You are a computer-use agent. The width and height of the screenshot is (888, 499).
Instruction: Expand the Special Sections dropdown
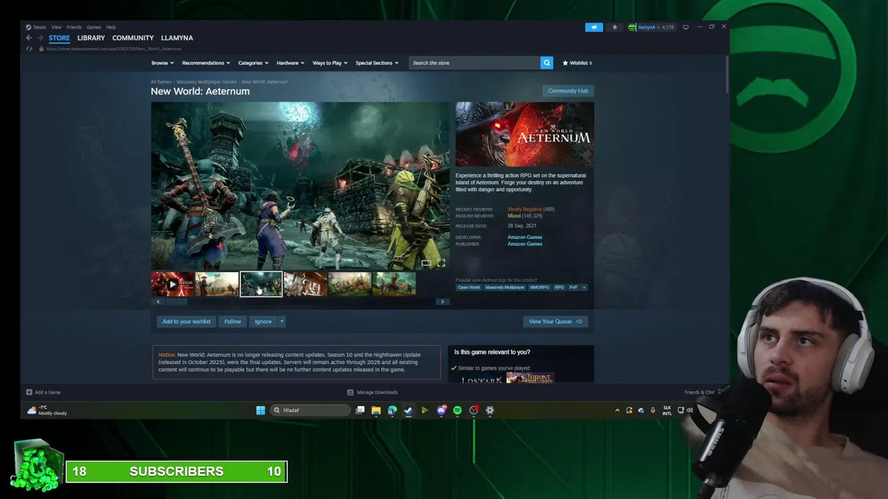[377, 63]
